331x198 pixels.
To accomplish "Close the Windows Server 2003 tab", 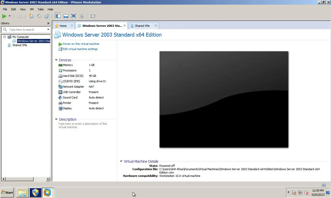I will [125, 26].
